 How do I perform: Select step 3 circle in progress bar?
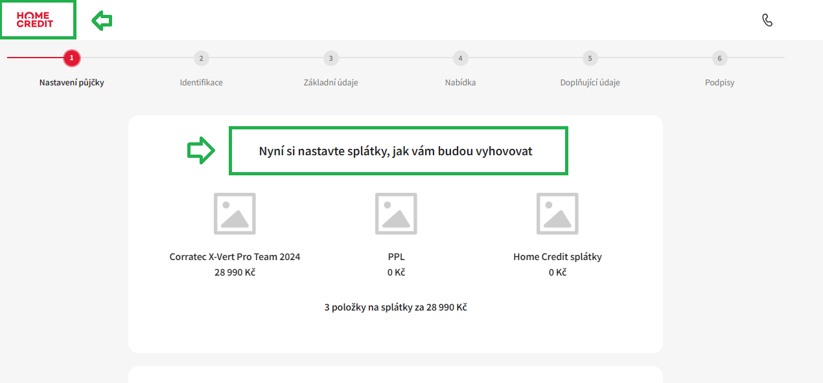click(x=330, y=58)
